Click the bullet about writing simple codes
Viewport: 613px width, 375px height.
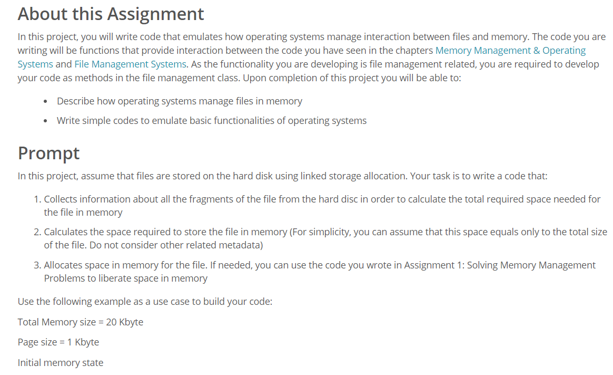(x=212, y=121)
